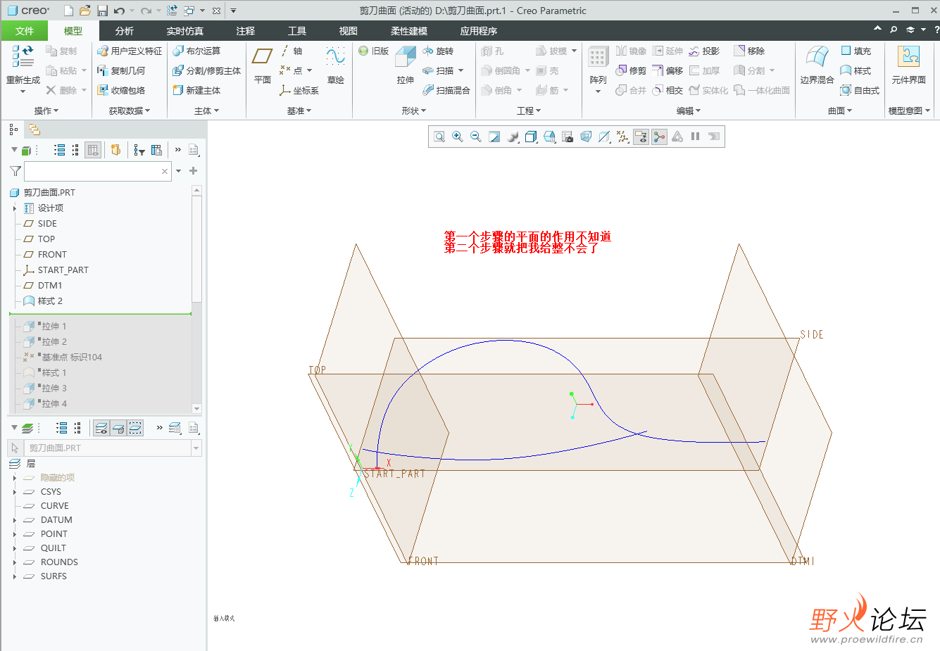Screen dimensions: 940x651
Task: Click Zoom In in graphics toolbar
Action: 458,137
